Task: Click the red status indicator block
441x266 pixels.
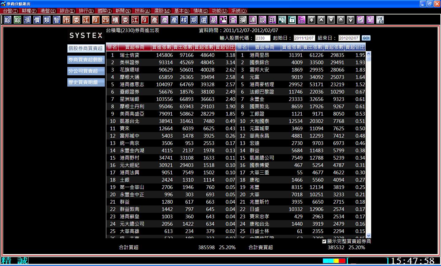Action: tap(342, 261)
